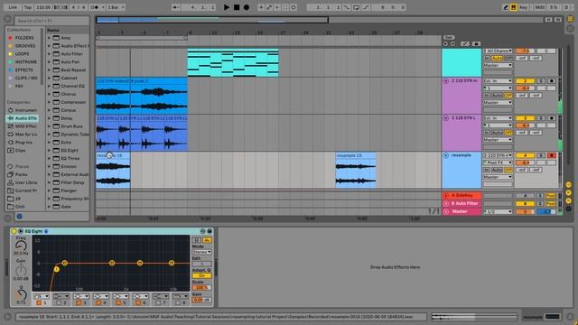Click the Tap tempo button

coord(28,7)
